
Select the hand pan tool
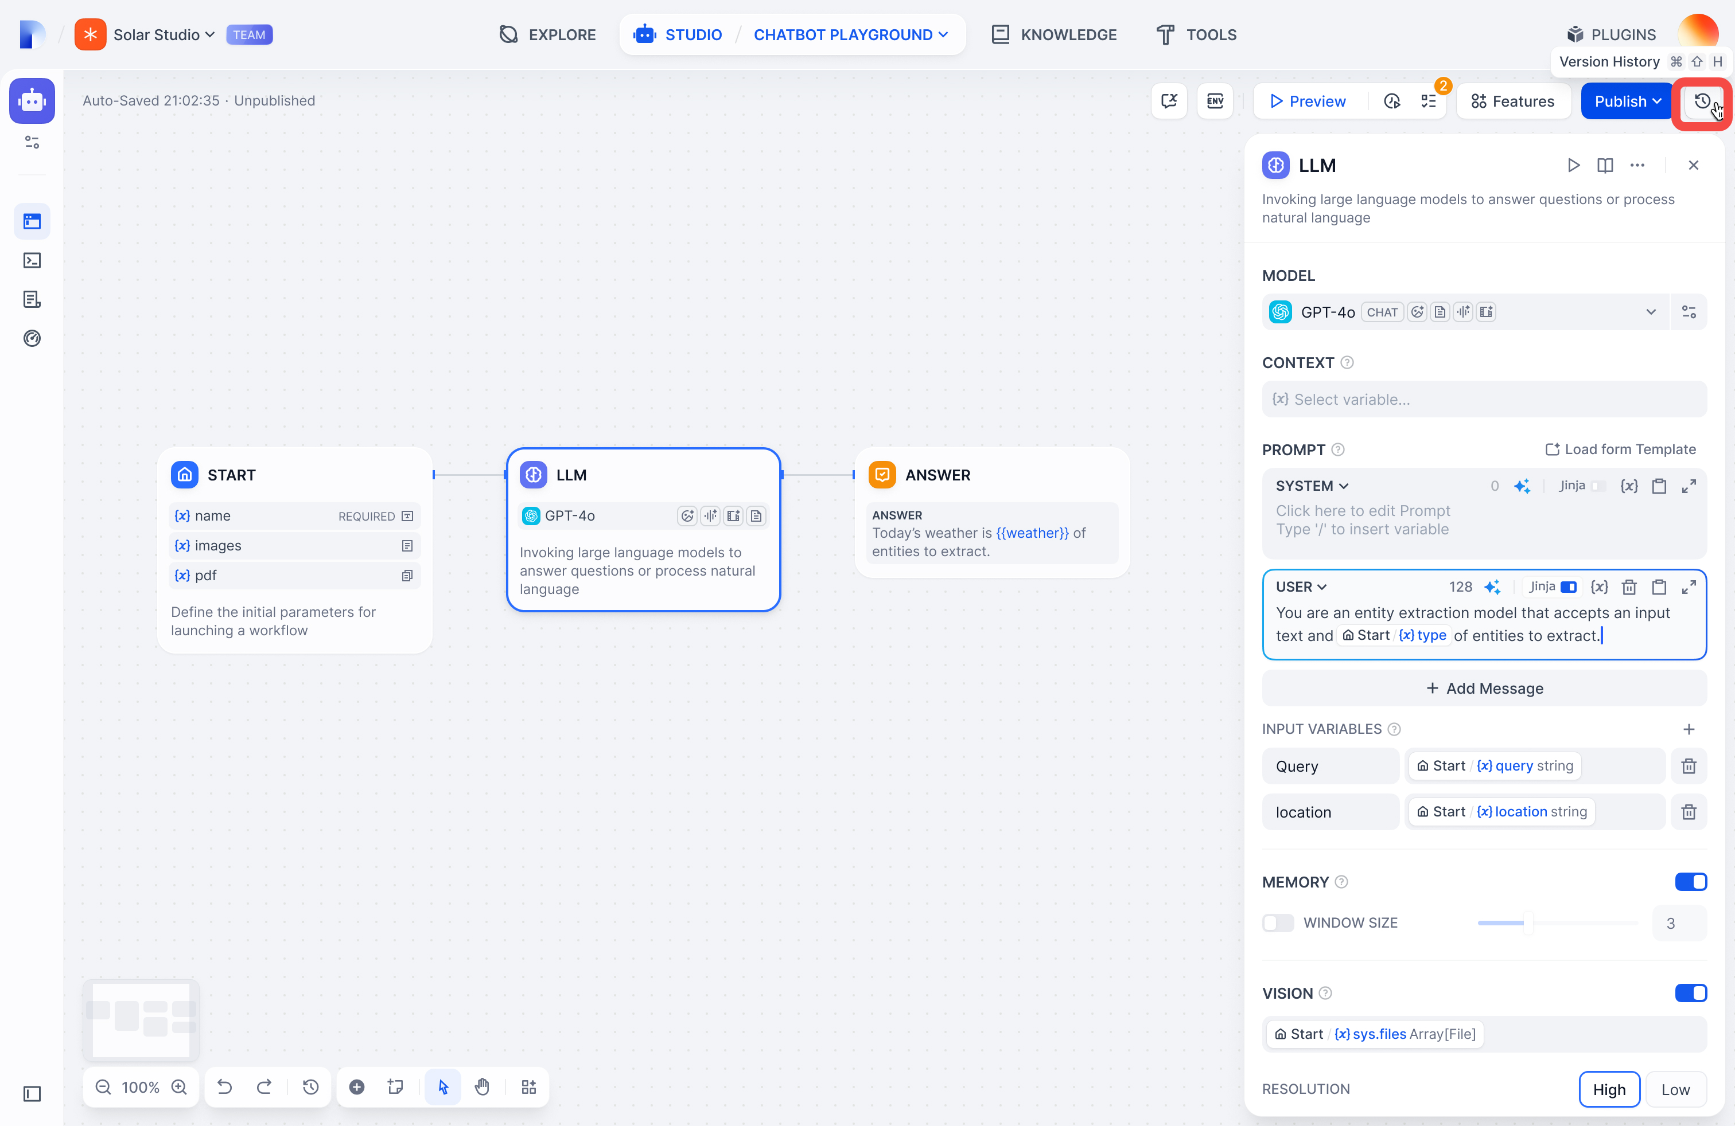point(482,1086)
